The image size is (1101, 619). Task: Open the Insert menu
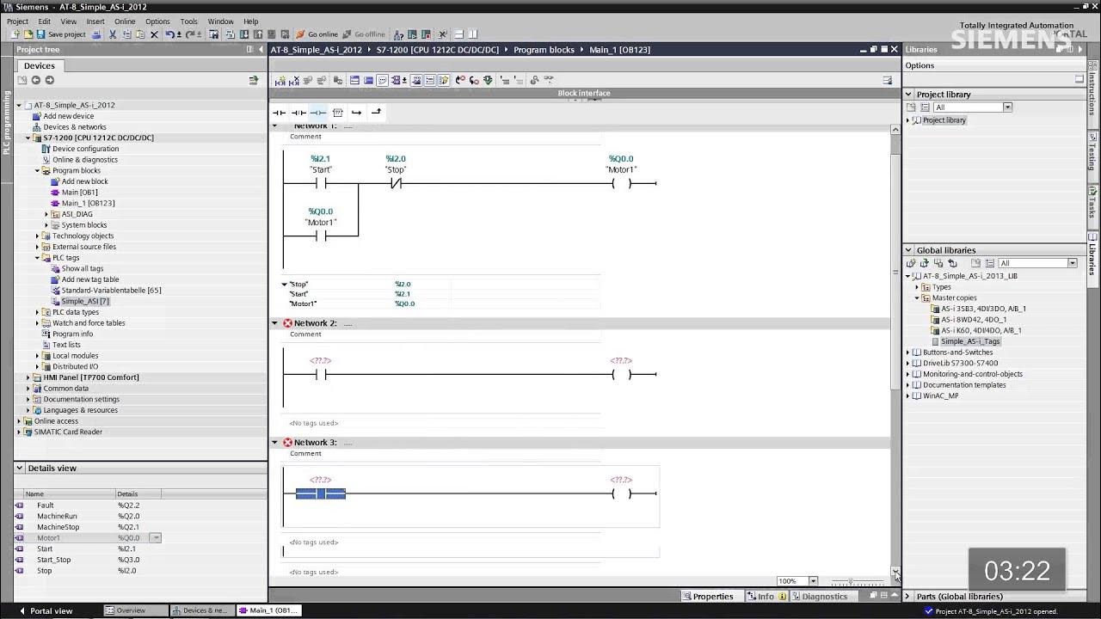(x=95, y=21)
